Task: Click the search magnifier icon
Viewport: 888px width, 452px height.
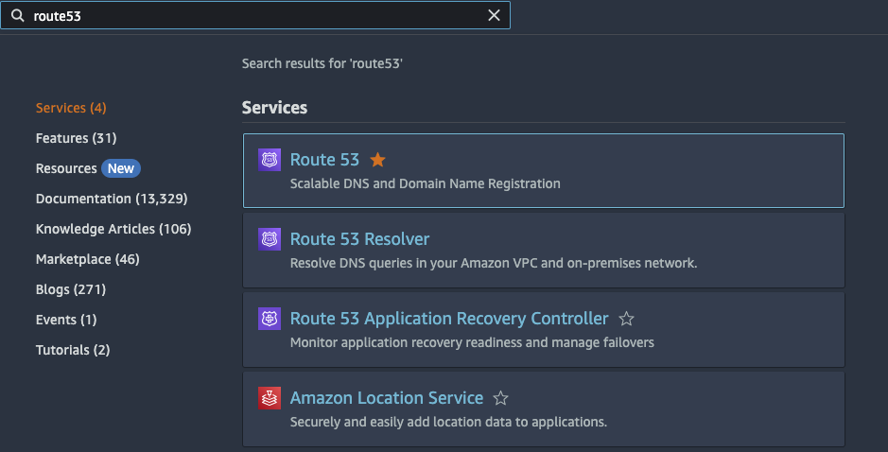Action: pos(18,15)
